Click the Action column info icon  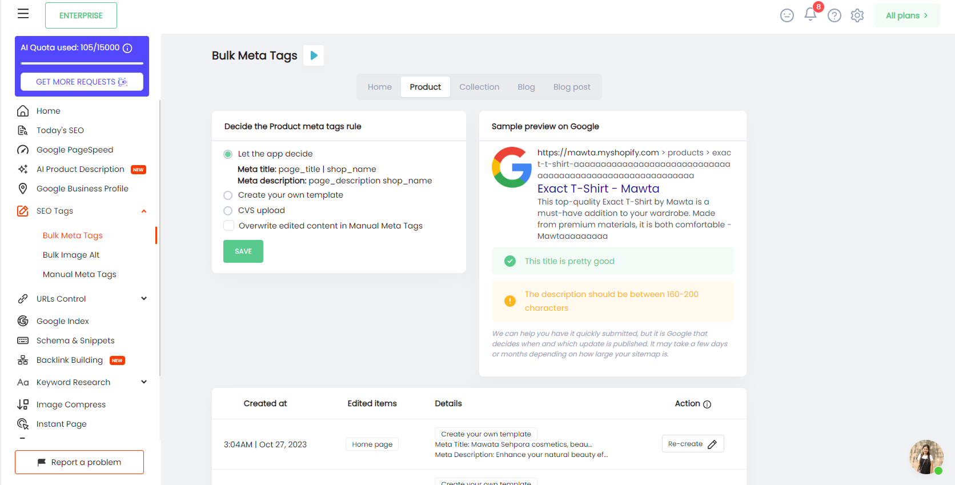pyautogui.click(x=707, y=404)
